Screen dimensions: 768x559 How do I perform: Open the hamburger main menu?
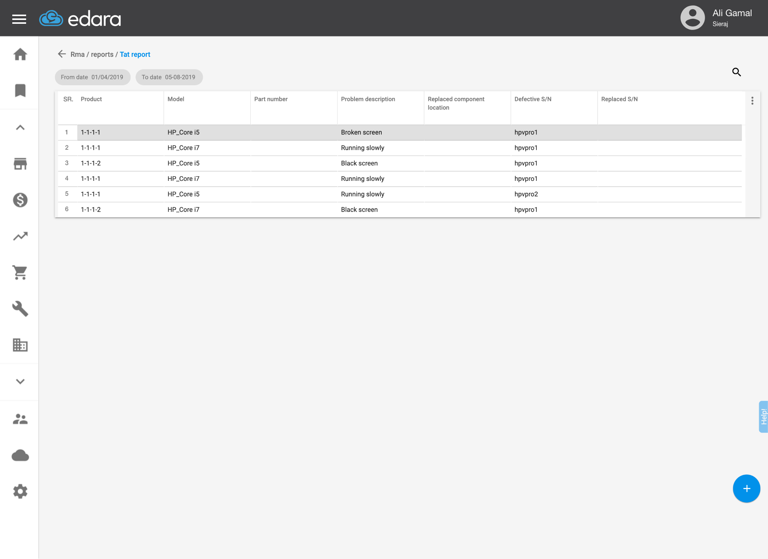point(19,19)
